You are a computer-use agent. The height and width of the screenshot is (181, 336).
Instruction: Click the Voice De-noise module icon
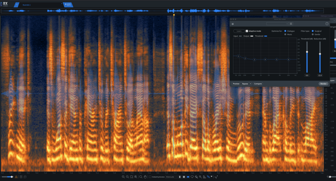click(233, 24)
